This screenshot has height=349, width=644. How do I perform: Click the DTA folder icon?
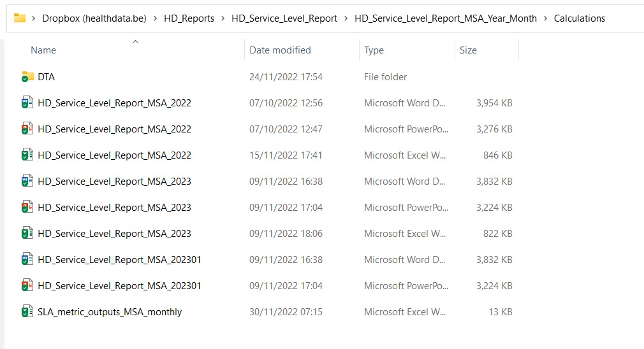pos(27,77)
